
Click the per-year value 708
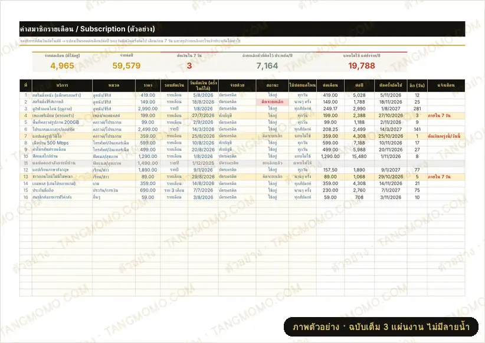pyautogui.click(x=359, y=197)
